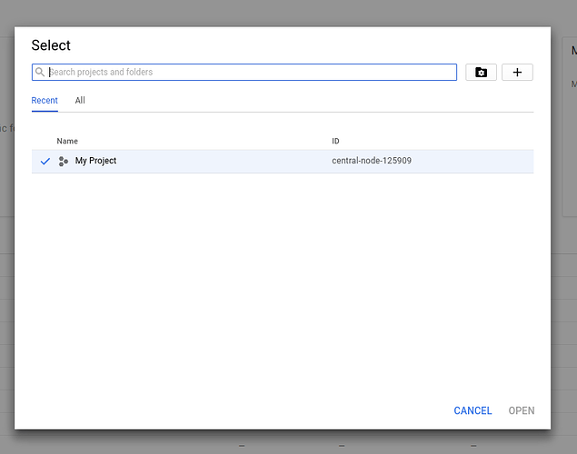Click the magnifier icon in the search box
This screenshot has width=577, height=454.
point(40,72)
